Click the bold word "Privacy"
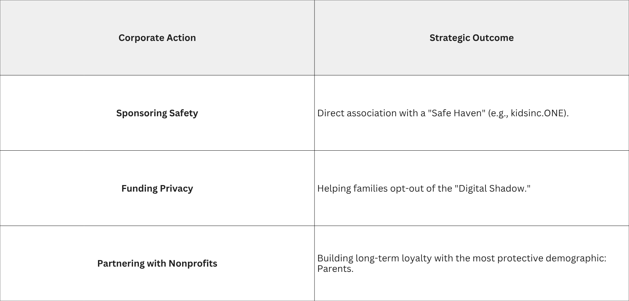Viewport: 629px width, 301px height. pos(177,188)
